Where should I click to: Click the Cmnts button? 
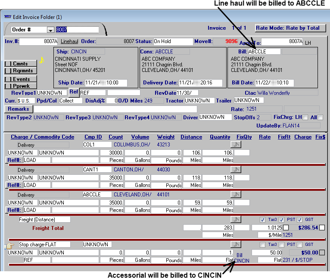pyautogui.click(x=20, y=64)
